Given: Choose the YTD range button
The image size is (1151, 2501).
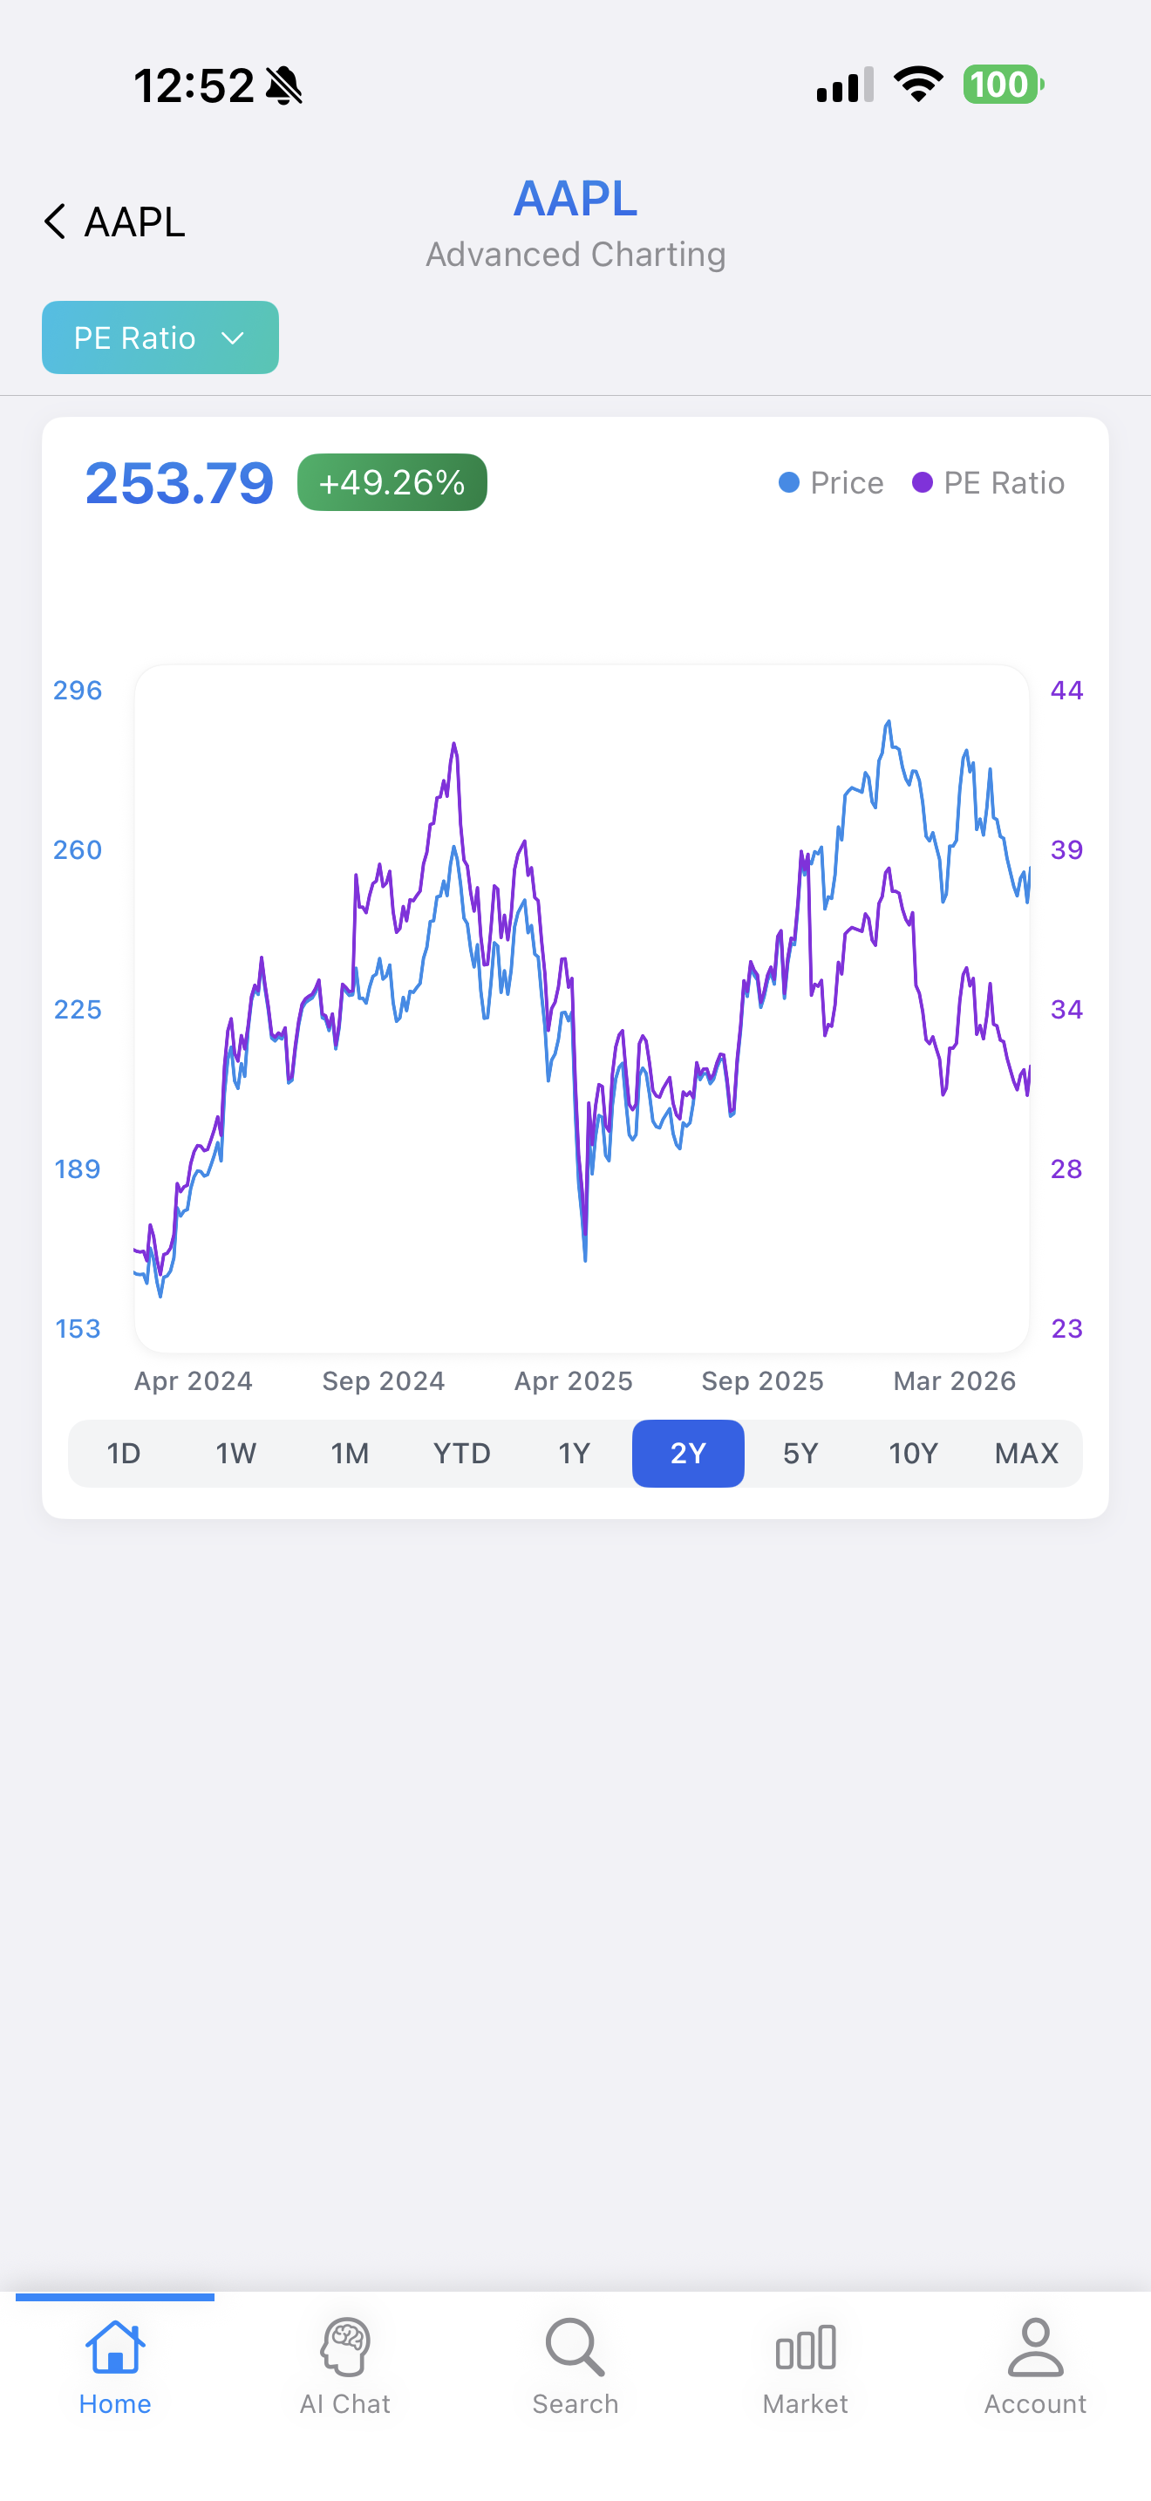Looking at the screenshot, I should click(x=462, y=1454).
